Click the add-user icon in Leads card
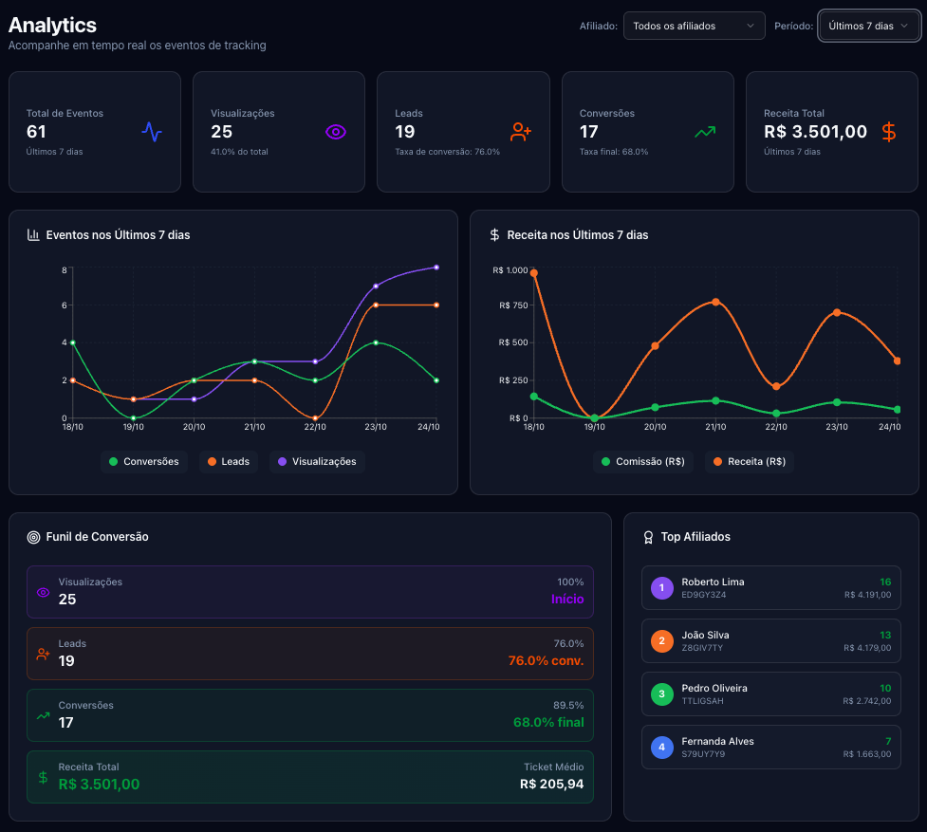Image resolution: width=927 pixels, height=832 pixels. [520, 132]
